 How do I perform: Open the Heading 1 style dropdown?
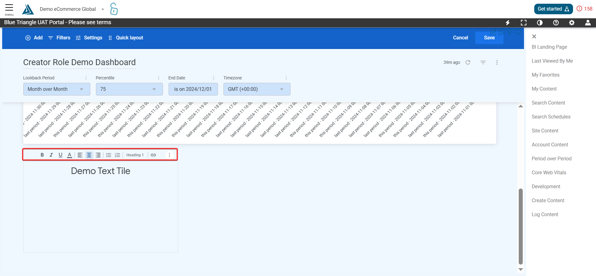click(135, 155)
